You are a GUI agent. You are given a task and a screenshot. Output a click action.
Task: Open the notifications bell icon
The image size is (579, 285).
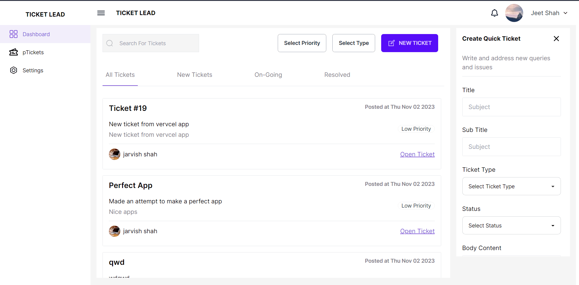[495, 13]
